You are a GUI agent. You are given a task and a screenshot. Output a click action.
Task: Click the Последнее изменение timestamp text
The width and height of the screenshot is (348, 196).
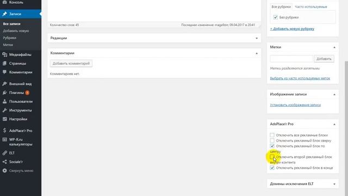(x=218, y=25)
